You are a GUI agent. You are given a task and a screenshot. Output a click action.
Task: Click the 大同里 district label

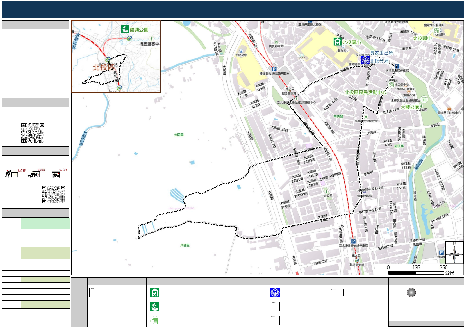(x=179, y=135)
